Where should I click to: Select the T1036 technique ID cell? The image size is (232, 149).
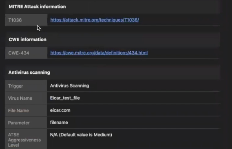26,20
